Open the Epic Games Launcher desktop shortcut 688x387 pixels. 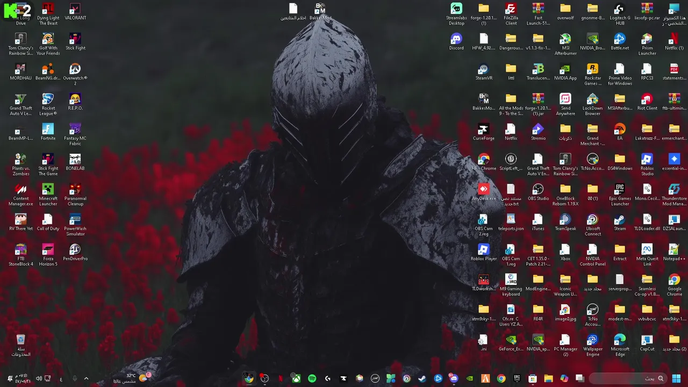620,195
